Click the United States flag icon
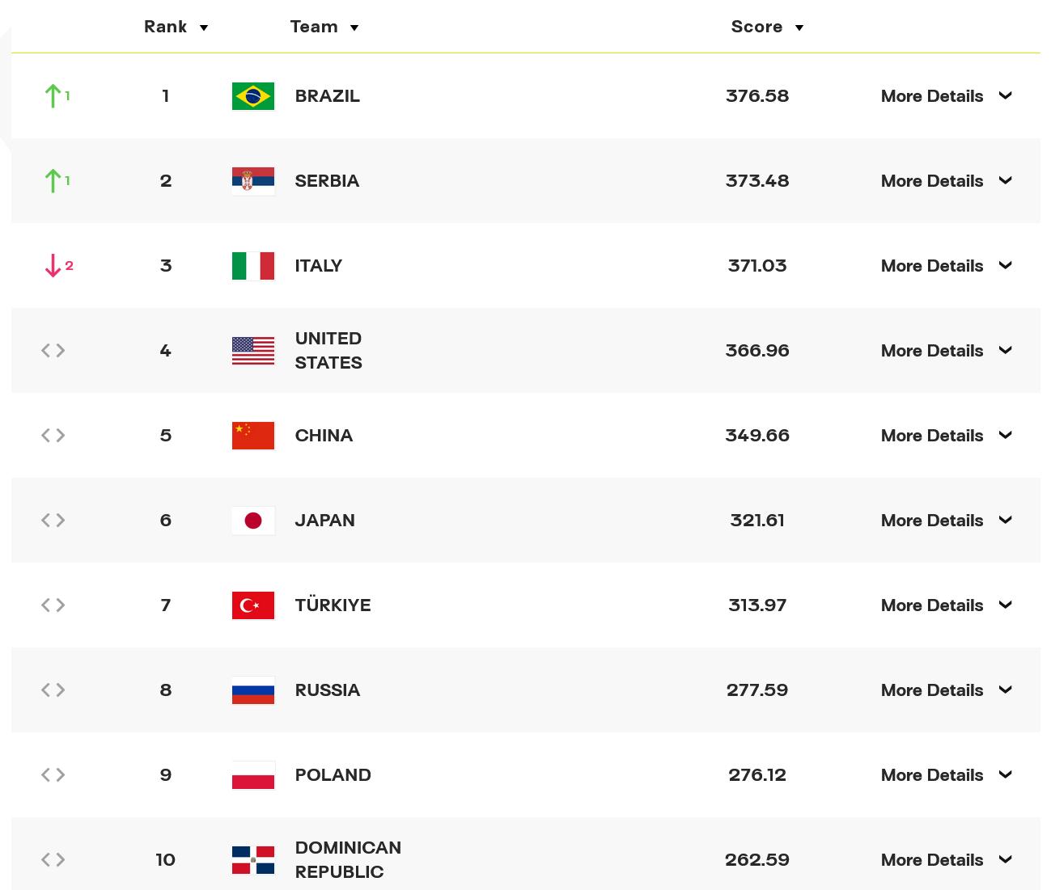The image size is (1051, 890). pos(252,351)
